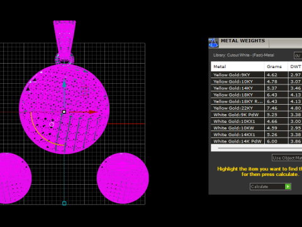Image resolution: width=302 pixels, height=227 pixels.
Task: Click the Library: Cutout White label
Action: [x=243, y=55]
